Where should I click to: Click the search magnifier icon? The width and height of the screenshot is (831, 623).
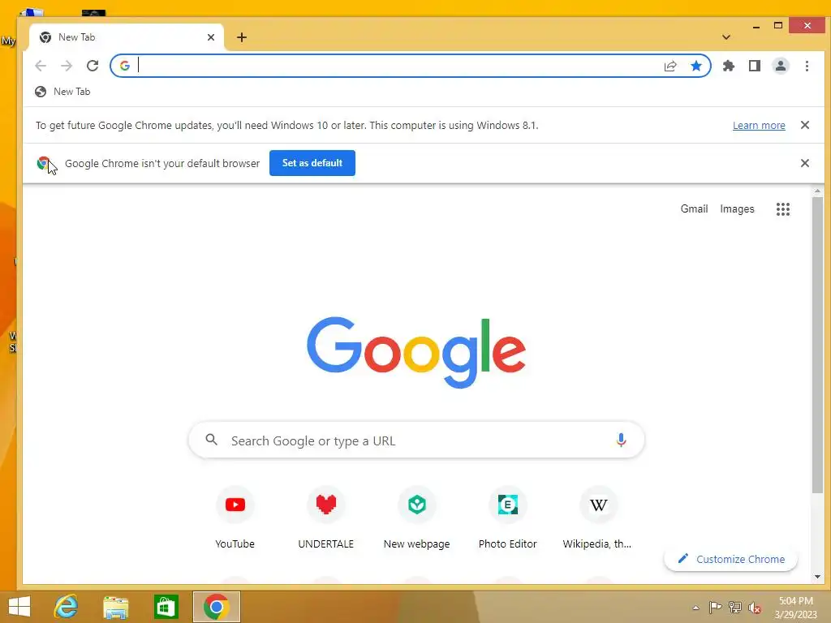pos(212,440)
